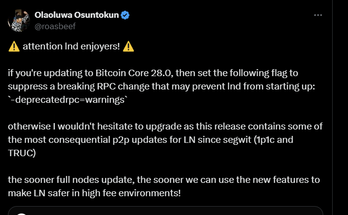The image size is (348, 215).
Task: Click the vertical divider at the right edge
Action: click(x=332, y=107)
